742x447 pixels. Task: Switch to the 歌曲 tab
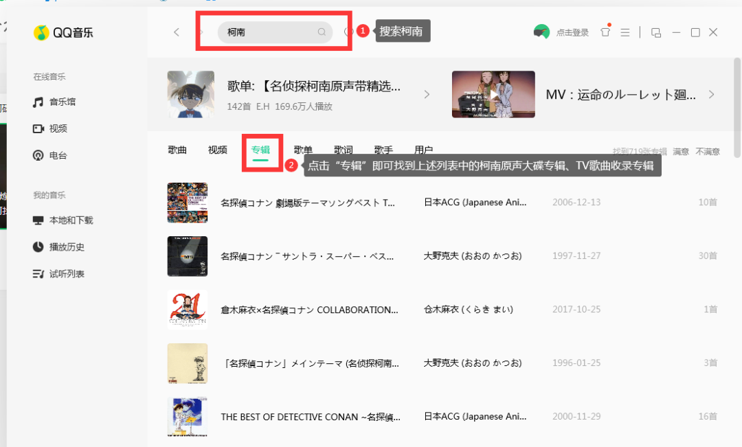(177, 150)
